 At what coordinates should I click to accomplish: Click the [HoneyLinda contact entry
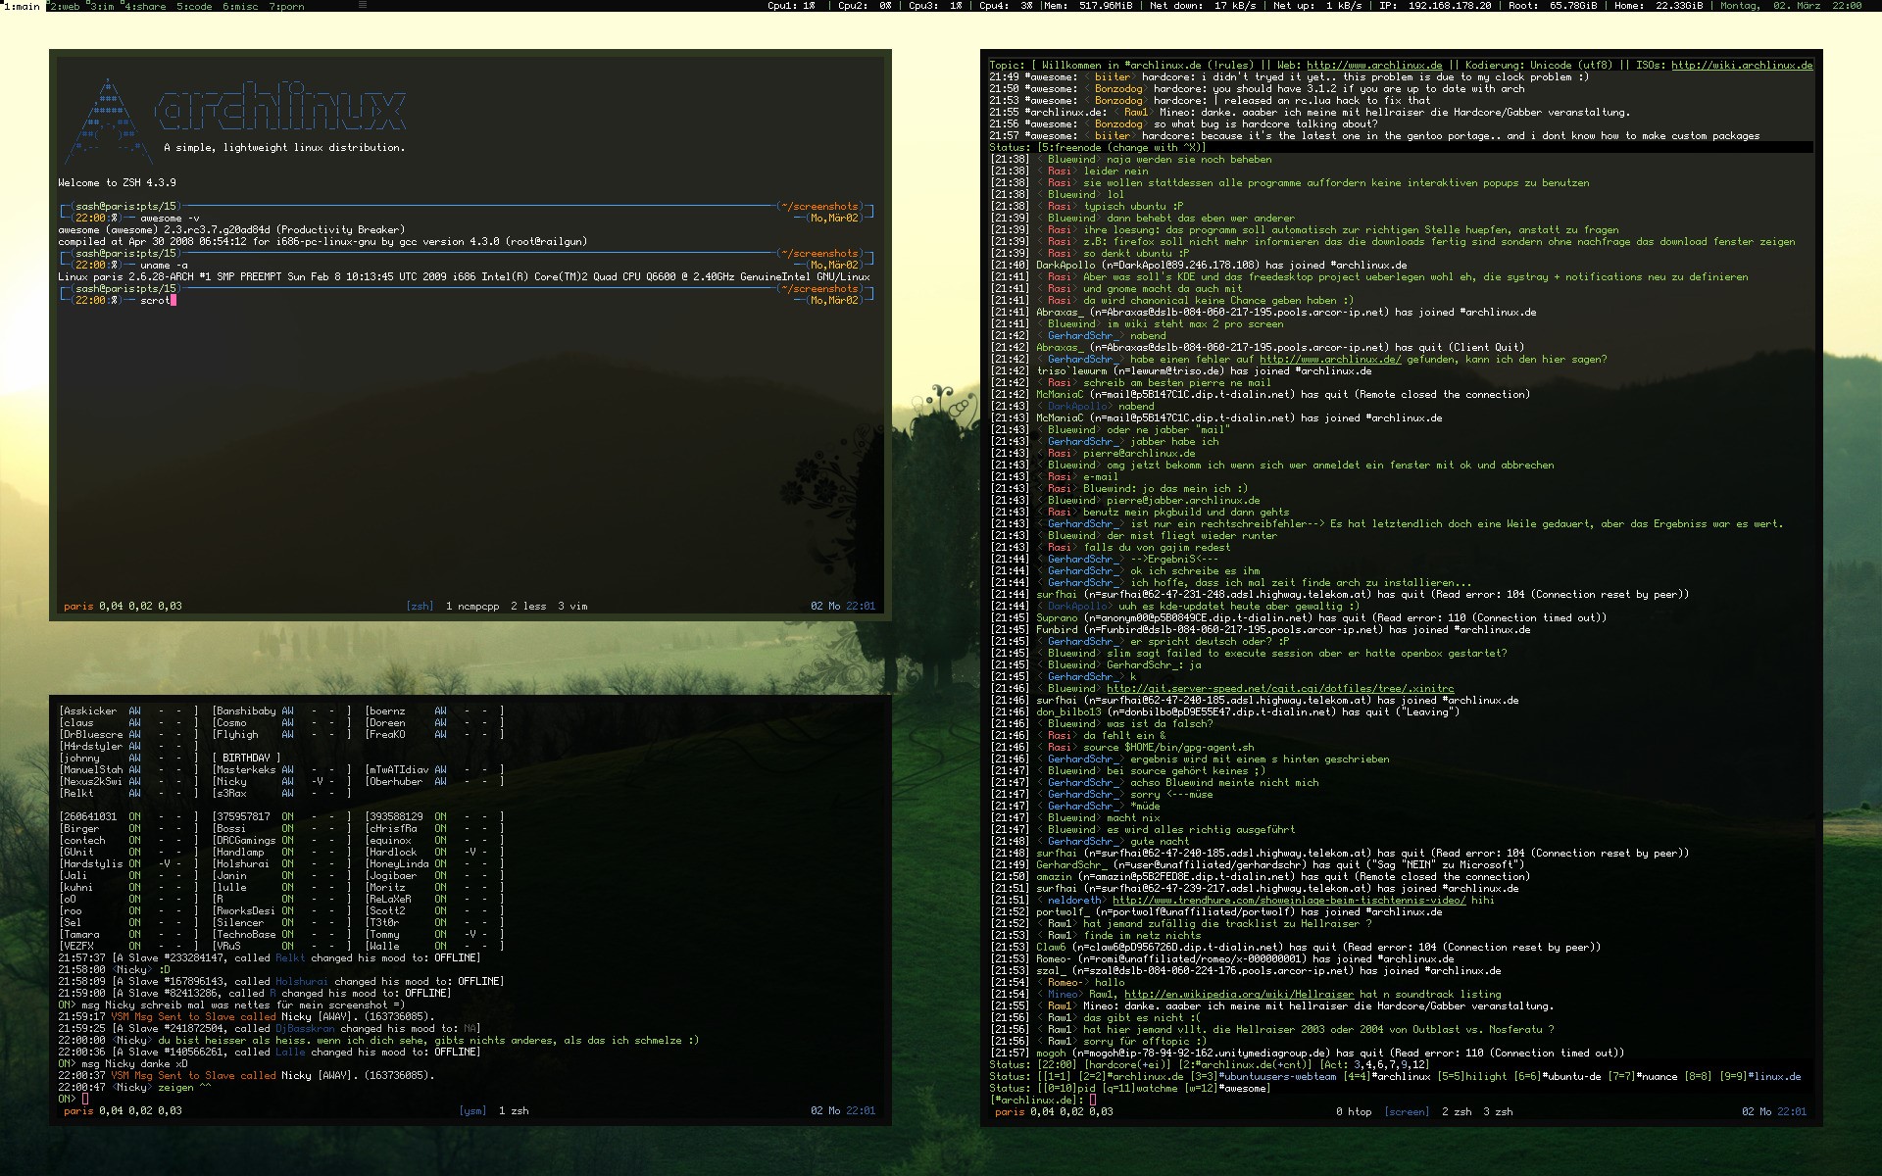tap(433, 863)
